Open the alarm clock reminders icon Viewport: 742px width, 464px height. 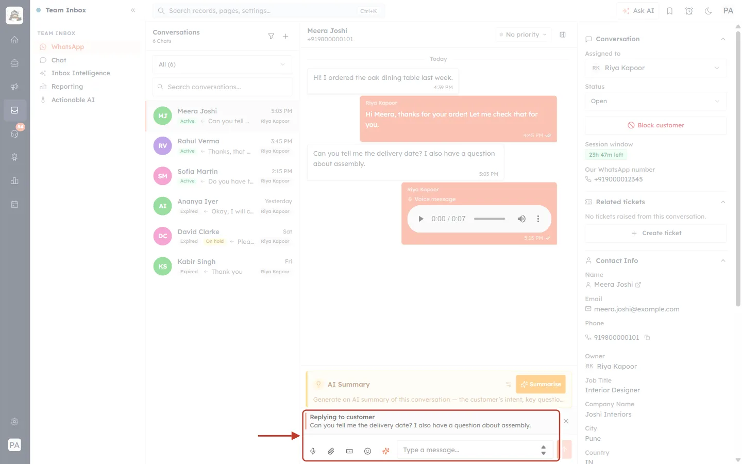point(689,11)
